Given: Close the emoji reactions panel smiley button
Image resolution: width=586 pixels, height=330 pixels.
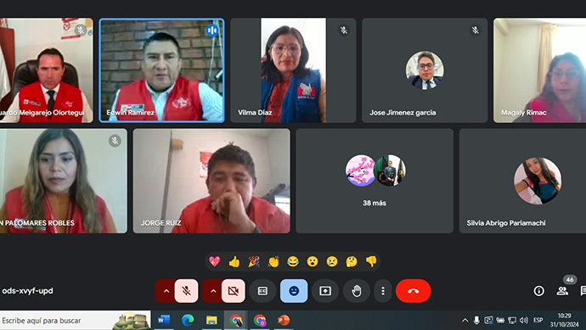Looking at the screenshot, I should pyautogui.click(x=294, y=291).
